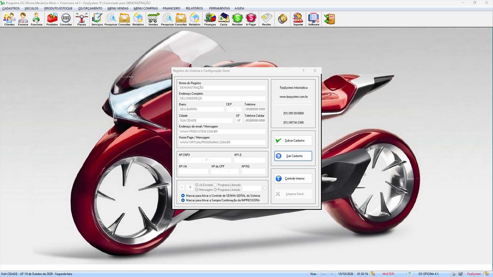Open the Produtos toolbox icon
The height and width of the screenshot is (277, 493).
[52, 19]
